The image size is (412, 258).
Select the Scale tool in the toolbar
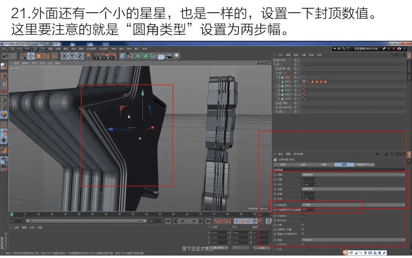tap(39, 56)
